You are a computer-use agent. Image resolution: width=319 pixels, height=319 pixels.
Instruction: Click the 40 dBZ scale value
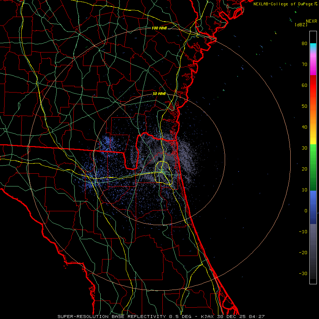pyautogui.click(x=304, y=127)
